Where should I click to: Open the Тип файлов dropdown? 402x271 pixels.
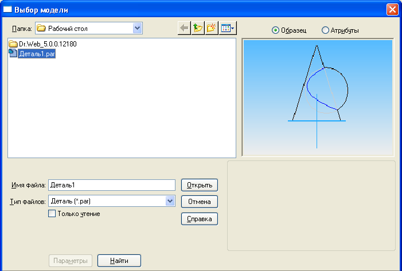tap(170, 201)
